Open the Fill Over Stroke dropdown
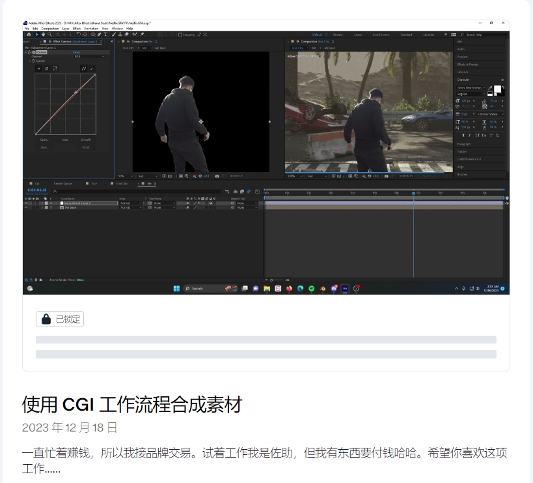The height and width of the screenshot is (483, 533). tap(490, 114)
